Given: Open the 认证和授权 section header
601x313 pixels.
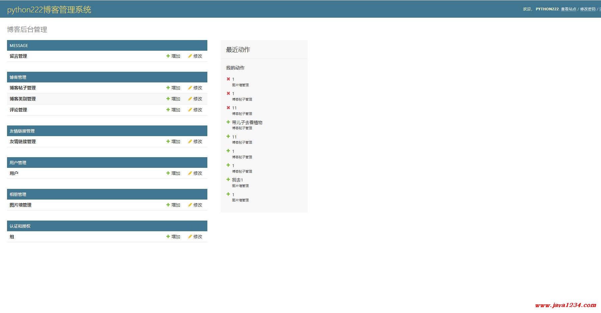Looking at the screenshot, I should 20,226.
